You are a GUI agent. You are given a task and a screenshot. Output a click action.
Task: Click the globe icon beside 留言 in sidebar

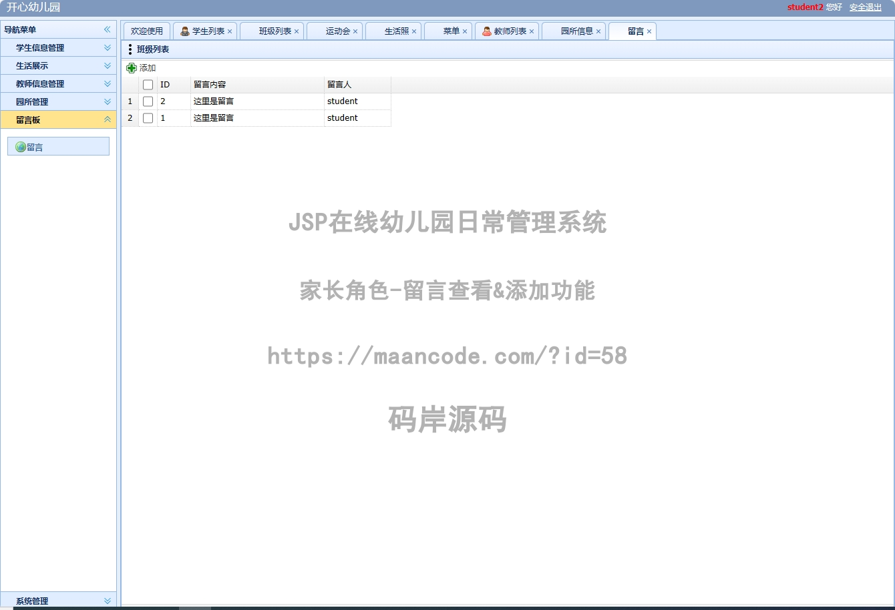21,147
